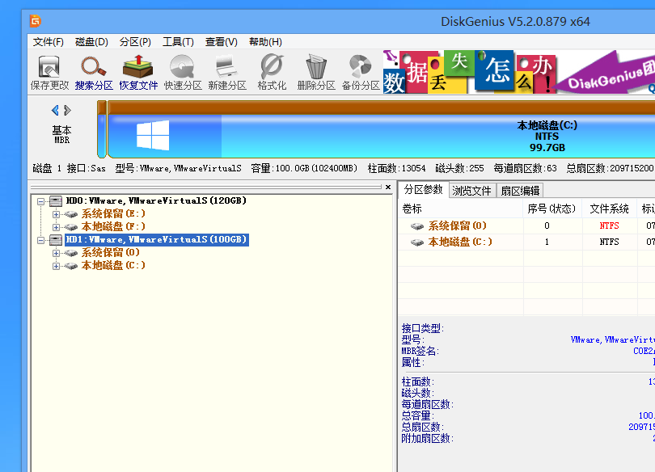Click partition icon in 本地磁盘(C:) table row

pos(417,242)
